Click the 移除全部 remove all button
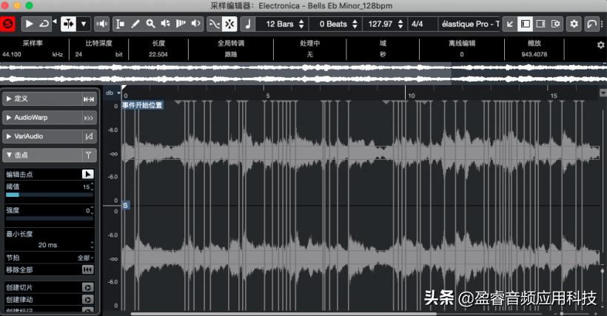This screenshot has height=316, width=607. (88, 269)
